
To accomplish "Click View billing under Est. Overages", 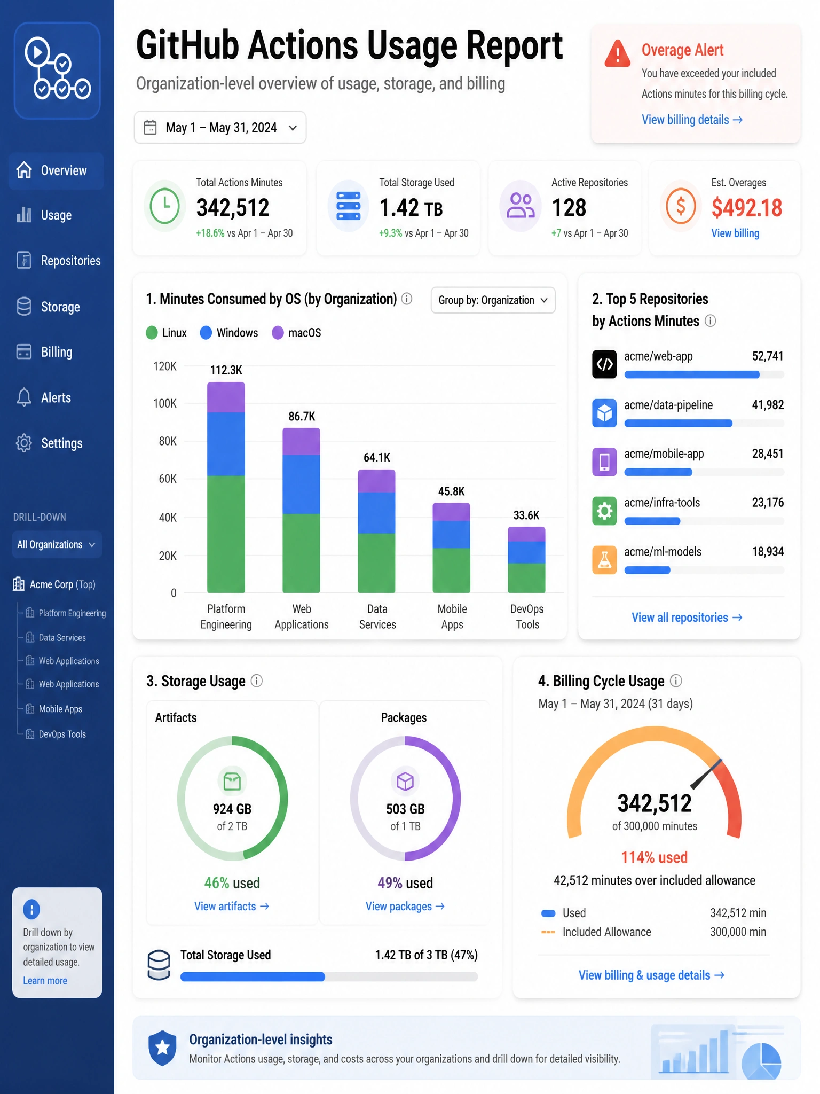I will coord(735,233).
